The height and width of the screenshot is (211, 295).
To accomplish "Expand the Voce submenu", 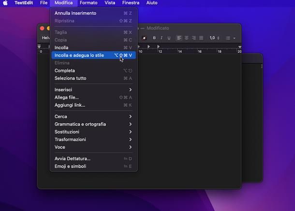I will tap(93, 147).
